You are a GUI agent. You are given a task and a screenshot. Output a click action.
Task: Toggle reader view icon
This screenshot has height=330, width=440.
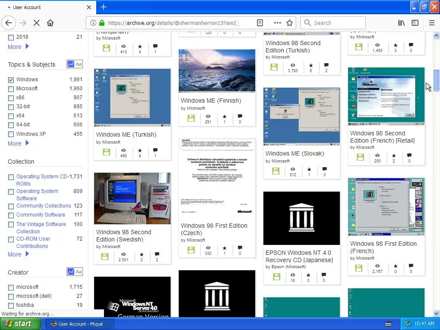(x=260, y=23)
